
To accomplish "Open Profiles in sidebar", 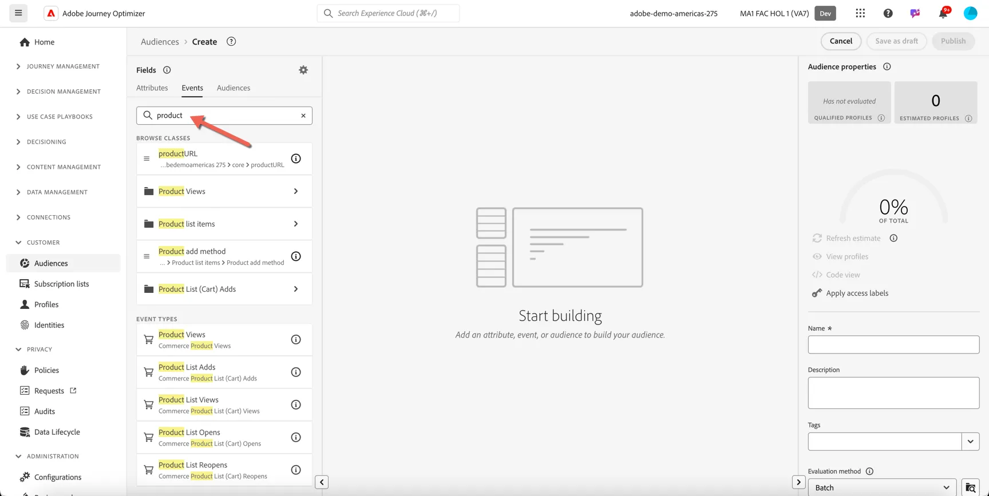I will (x=46, y=304).
